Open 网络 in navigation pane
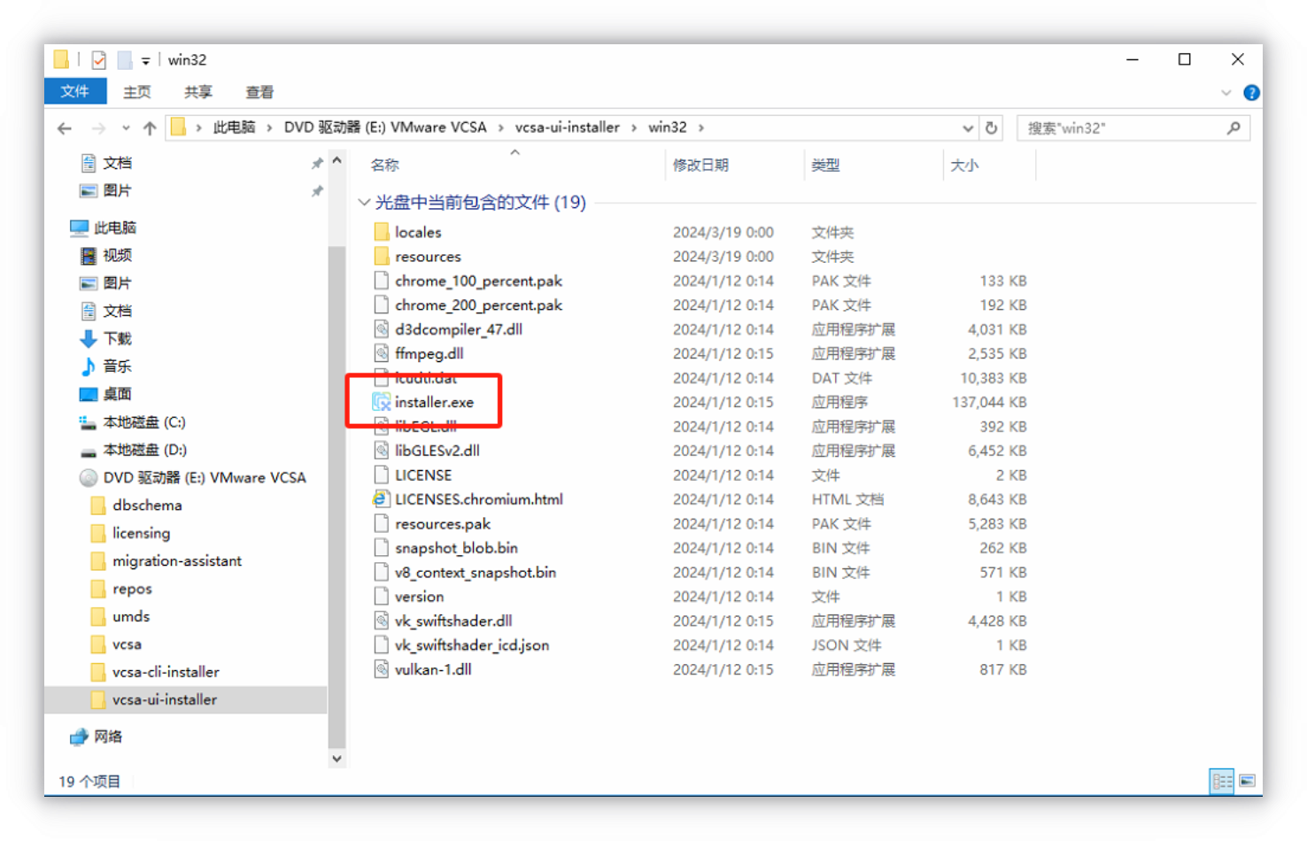 point(108,737)
